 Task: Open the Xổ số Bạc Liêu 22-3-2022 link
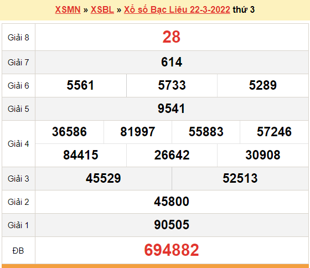(177, 9)
